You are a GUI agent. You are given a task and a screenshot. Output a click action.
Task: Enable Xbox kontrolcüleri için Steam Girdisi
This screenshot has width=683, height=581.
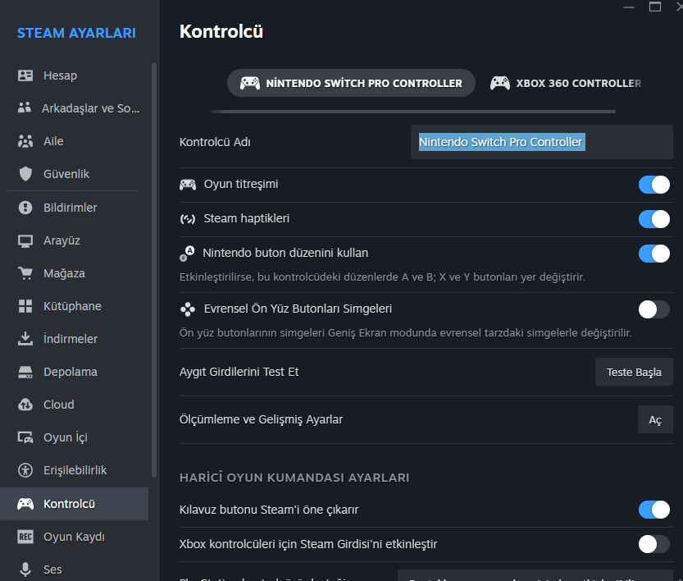(x=654, y=544)
